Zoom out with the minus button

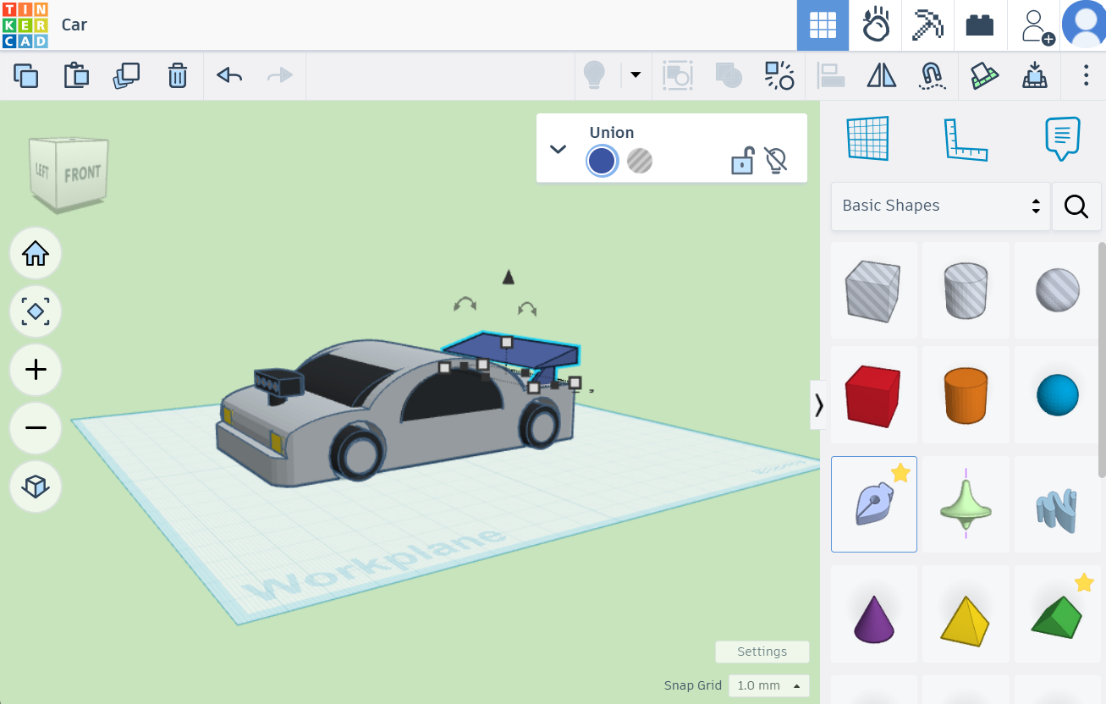click(x=36, y=428)
